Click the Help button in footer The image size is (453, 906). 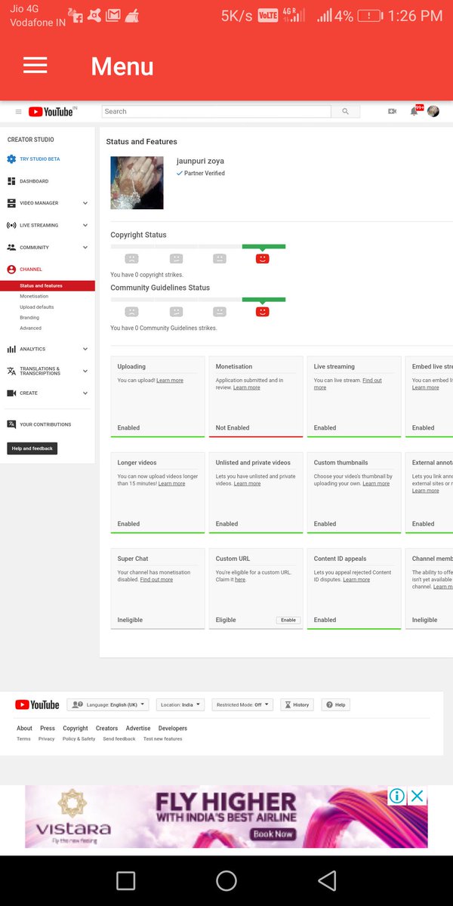(336, 704)
